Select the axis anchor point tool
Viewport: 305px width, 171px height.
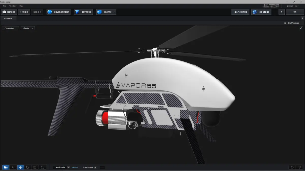tap(43, 167)
